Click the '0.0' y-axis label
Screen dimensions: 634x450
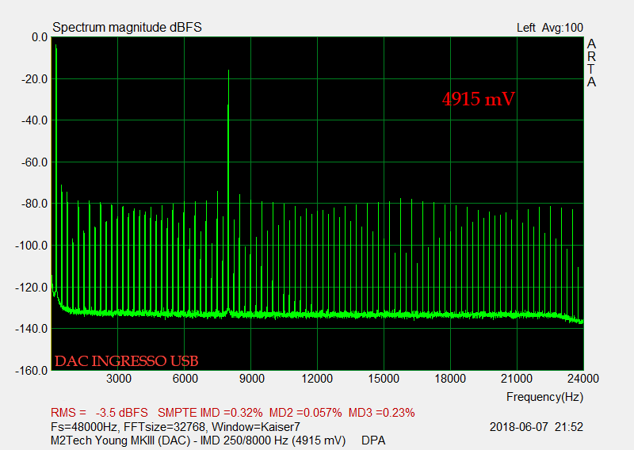(40, 37)
